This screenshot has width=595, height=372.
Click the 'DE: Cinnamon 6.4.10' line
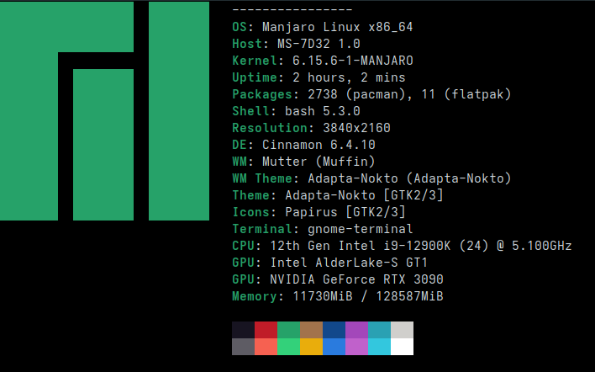pyautogui.click(x=303, y=145)
